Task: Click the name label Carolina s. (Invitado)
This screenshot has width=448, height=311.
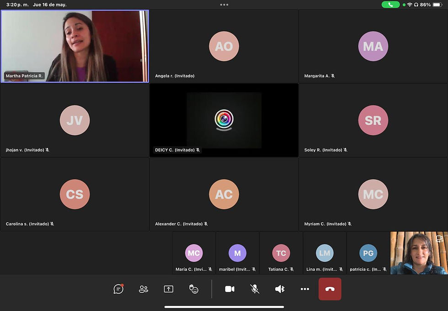Action: (x=27, y=224)
